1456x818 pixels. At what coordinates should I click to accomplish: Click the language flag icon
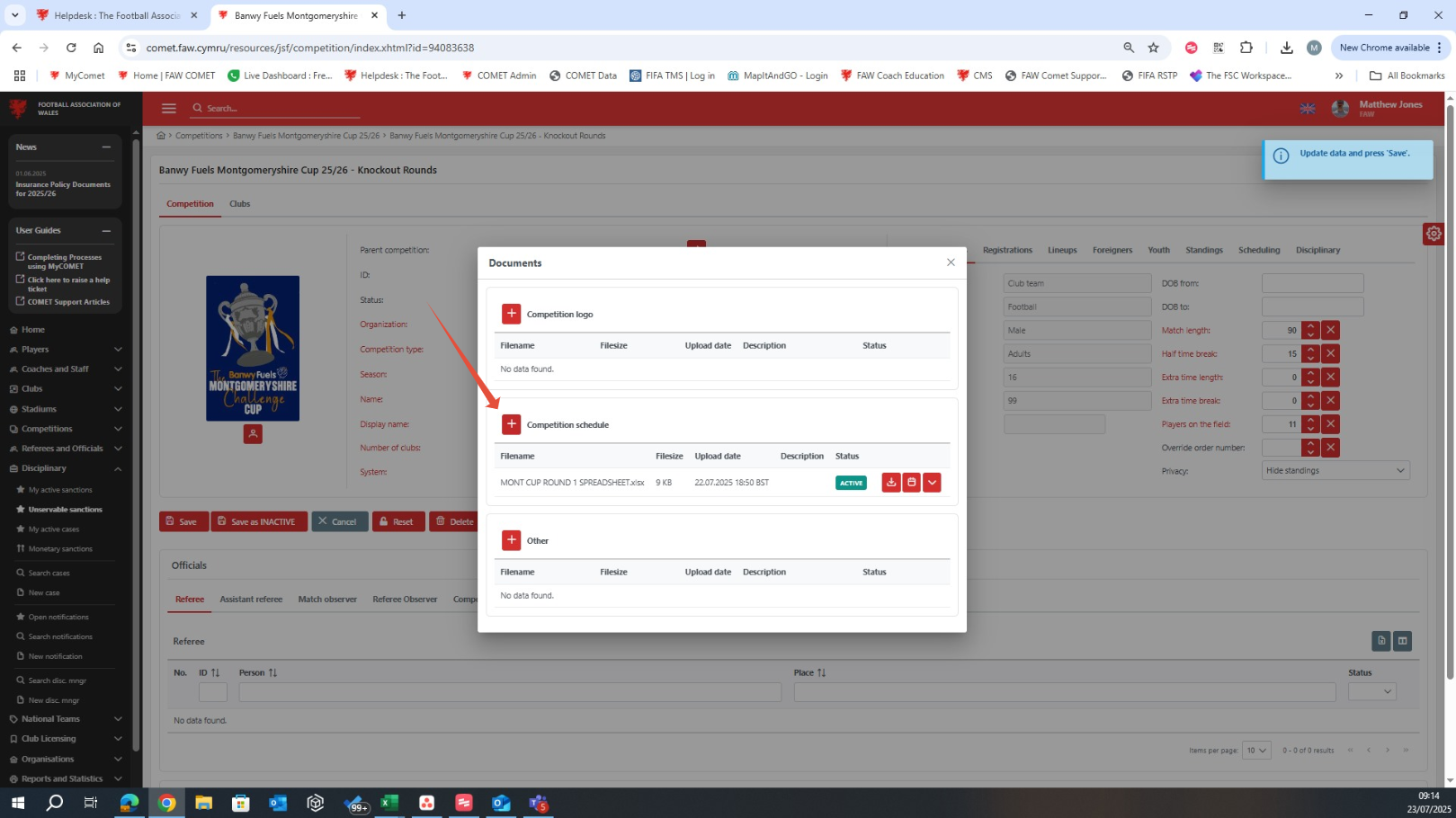pyautogui.click(x=1308, y=108)
